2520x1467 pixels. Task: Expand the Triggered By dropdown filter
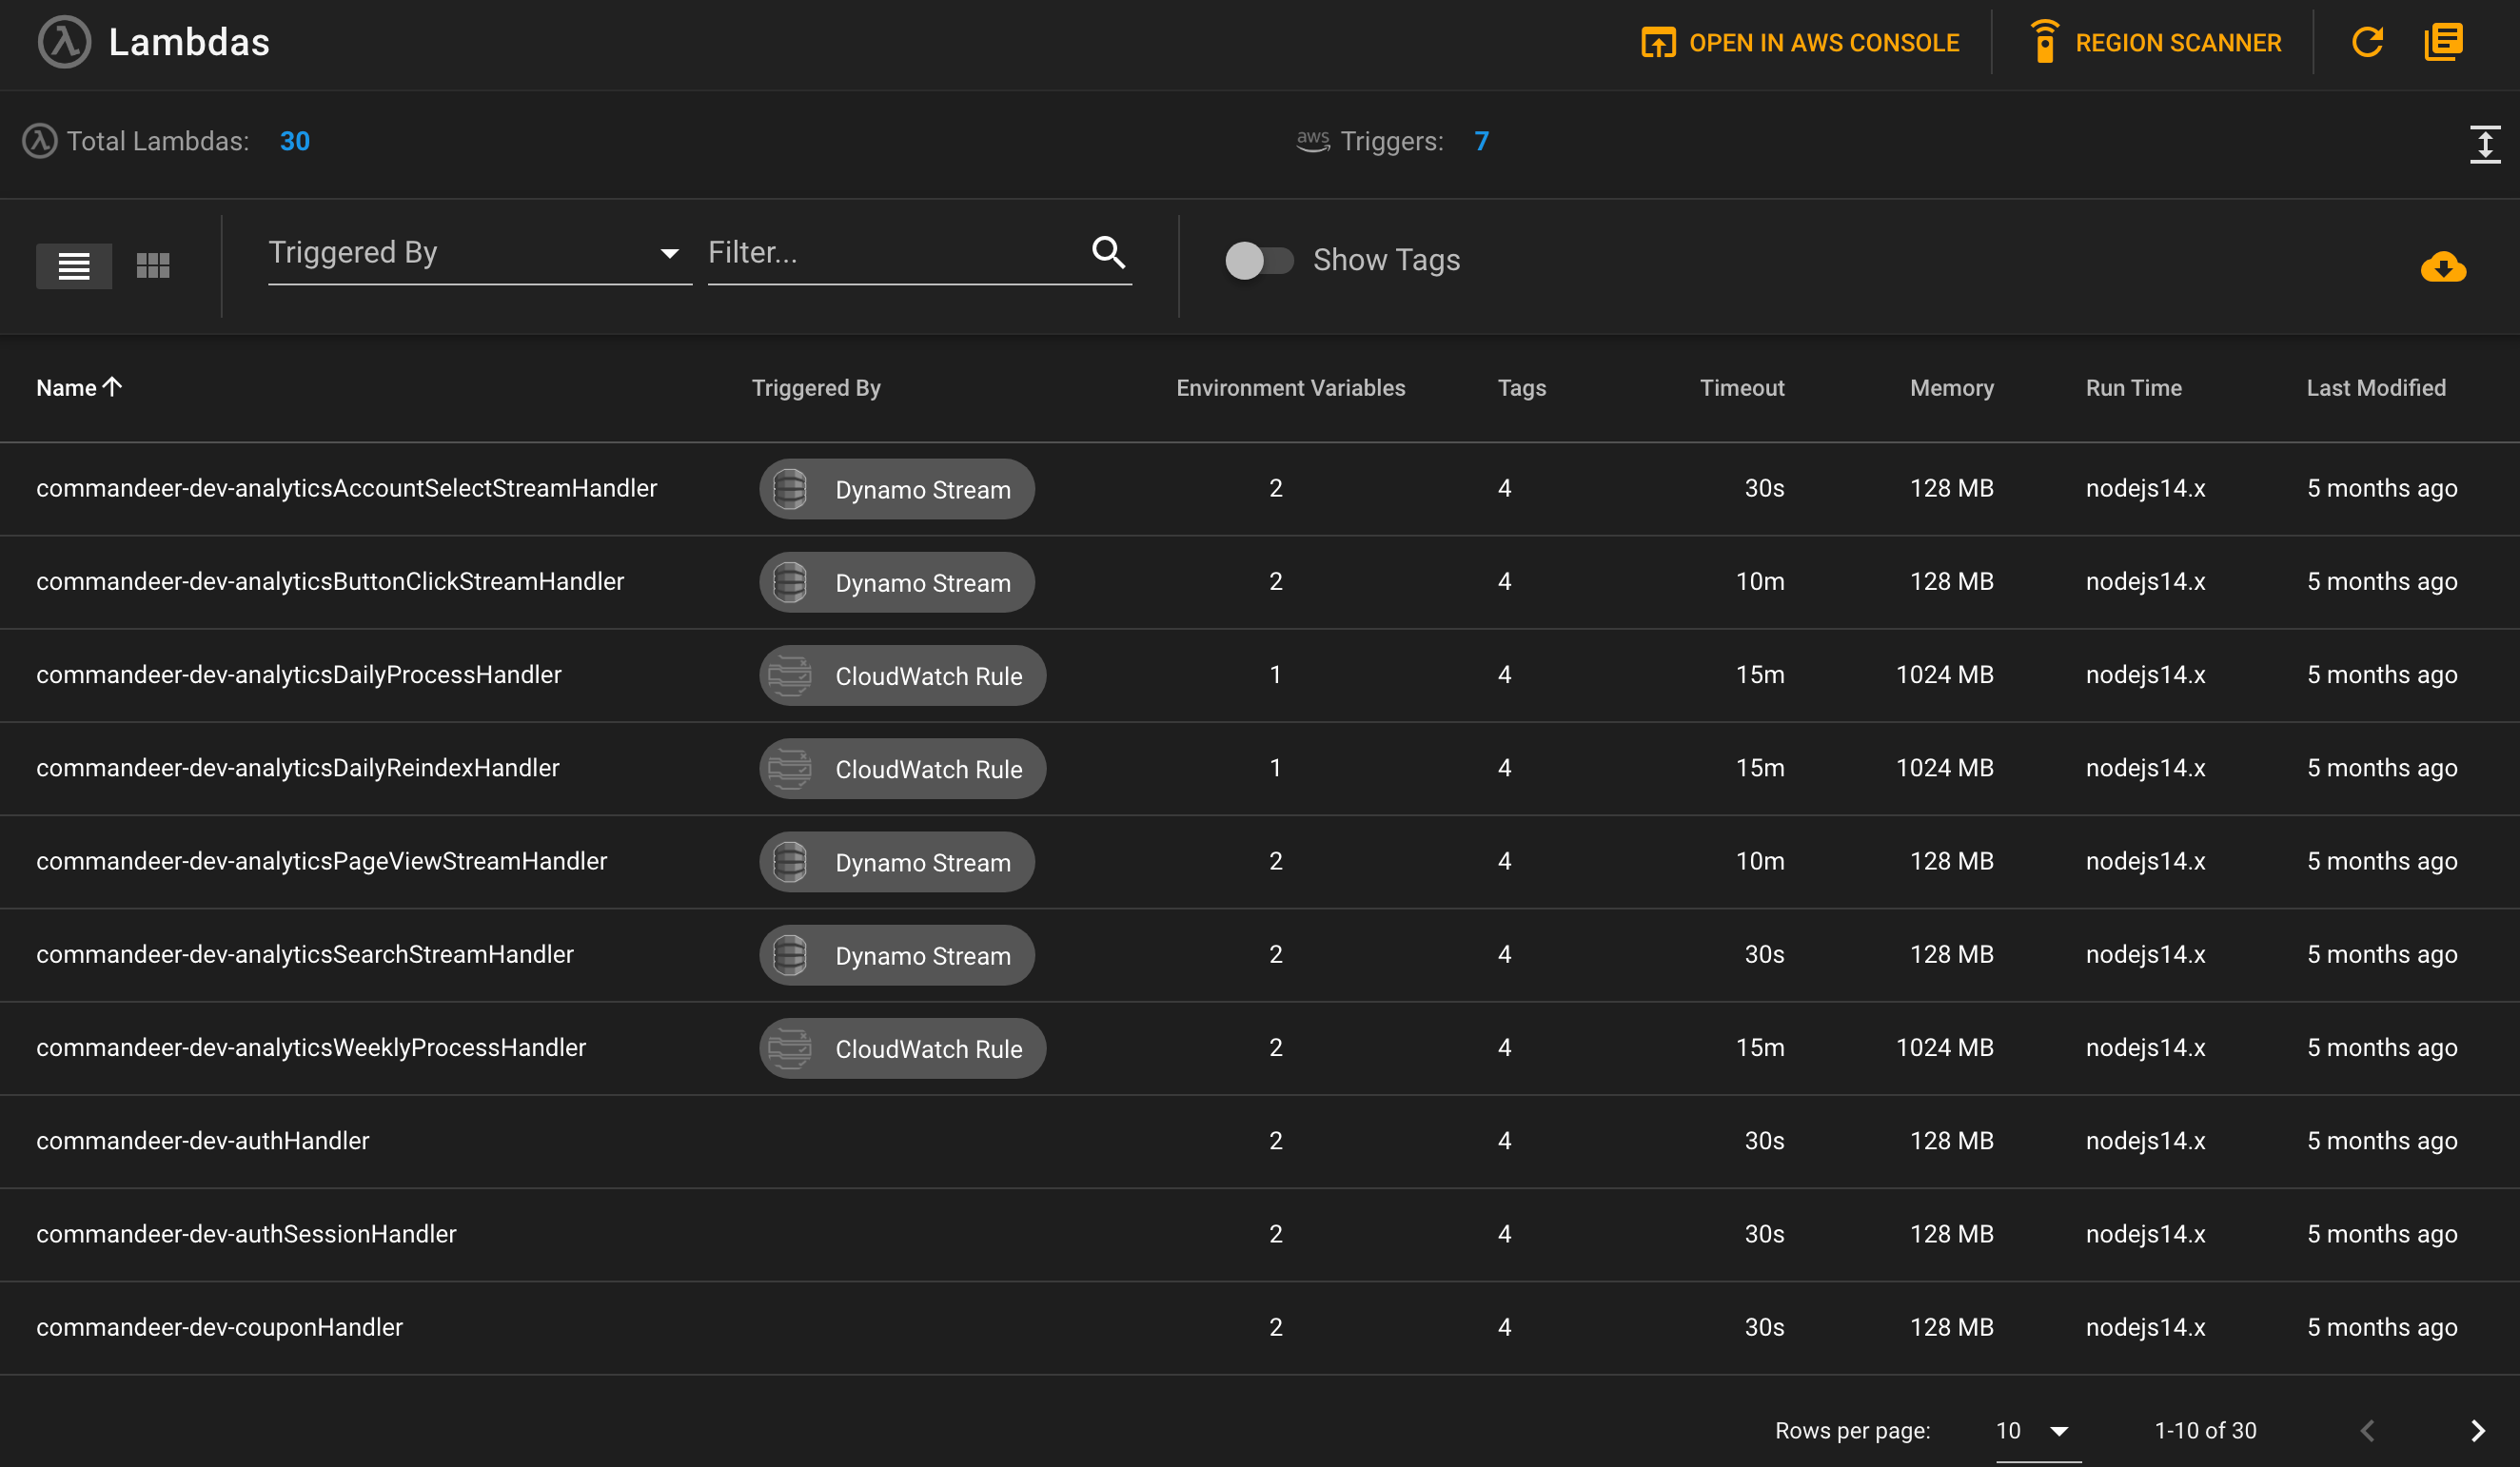tap(473, 253)
